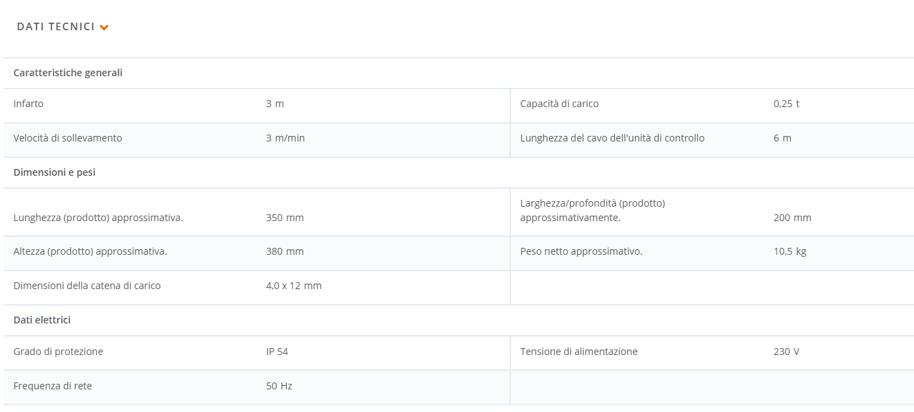Select the Capacità di carico label

(x=559, y=104)
